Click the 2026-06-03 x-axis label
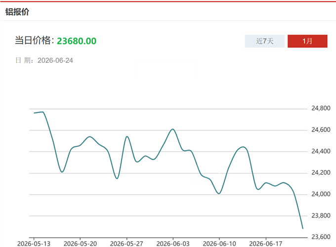 (x=173, y=244)
